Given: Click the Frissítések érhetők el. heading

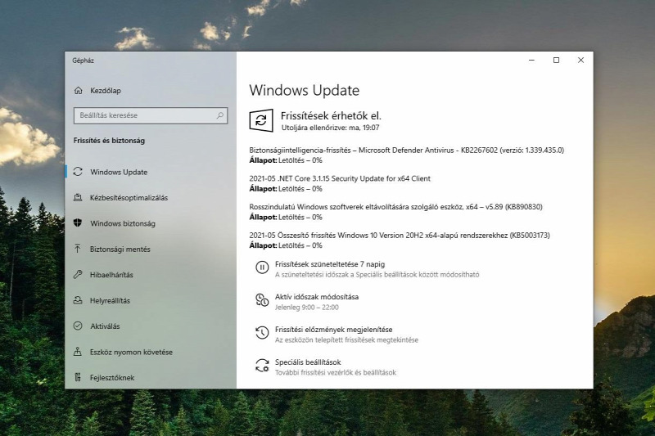Looking at the screenshot, I should click(331, 115).
